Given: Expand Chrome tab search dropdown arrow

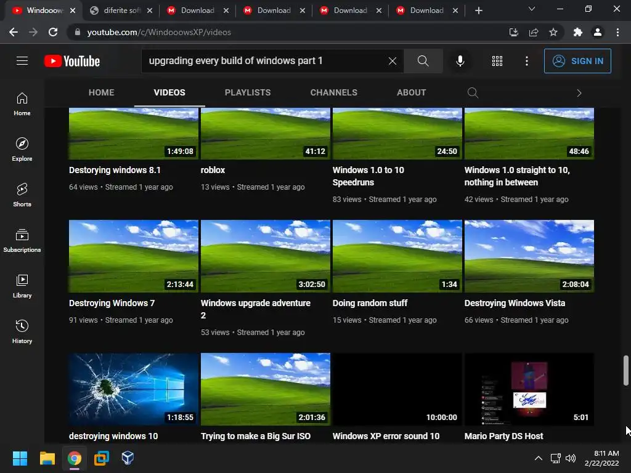Looking at the screenshot, I should tap(532, 9).
